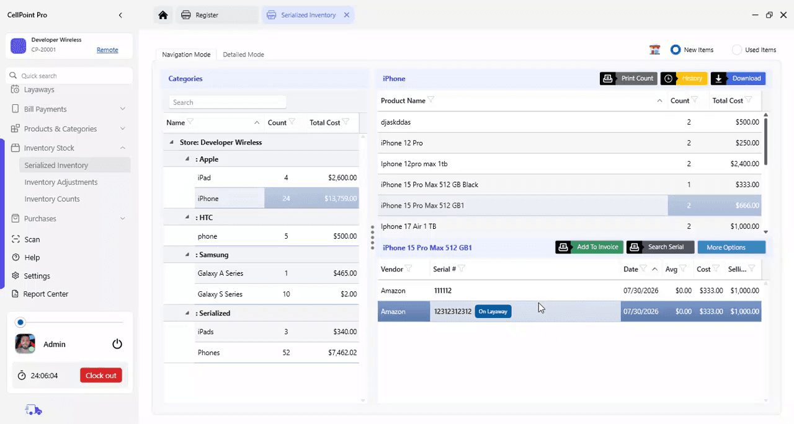The height and width of the screenshot is (424, 794).
Task: Filter the products Count column
Action: pos(695,100)
